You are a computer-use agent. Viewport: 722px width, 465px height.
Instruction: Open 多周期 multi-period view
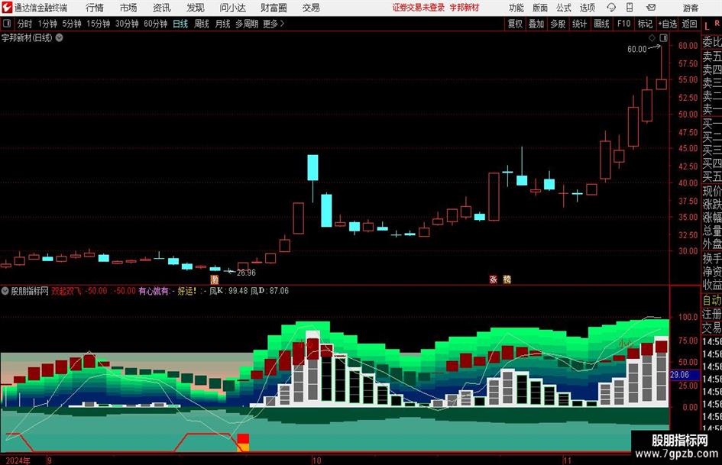click(x=247, y=24)
